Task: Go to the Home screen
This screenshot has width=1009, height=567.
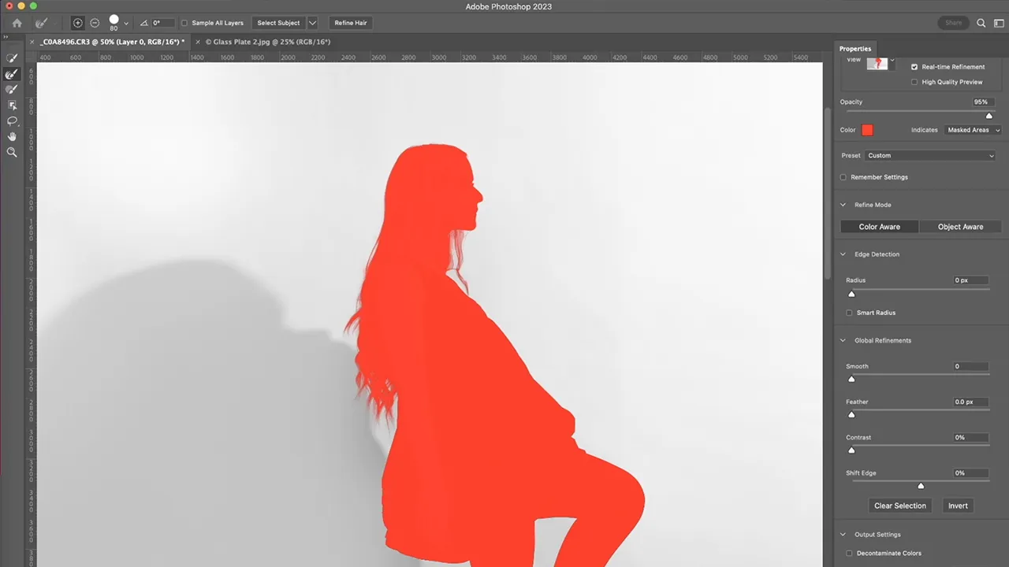Action: [x=17, y=23]
